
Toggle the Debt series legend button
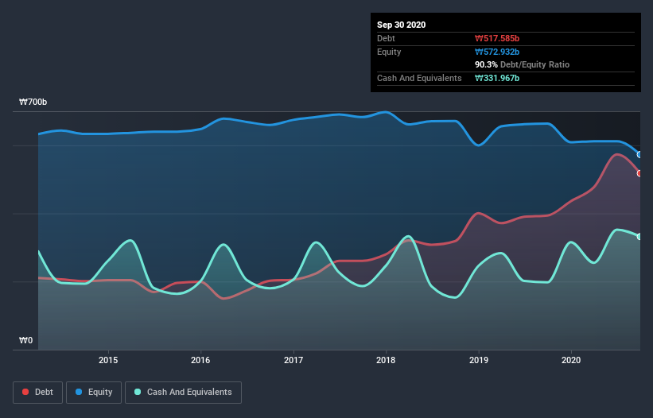point(38,393)
